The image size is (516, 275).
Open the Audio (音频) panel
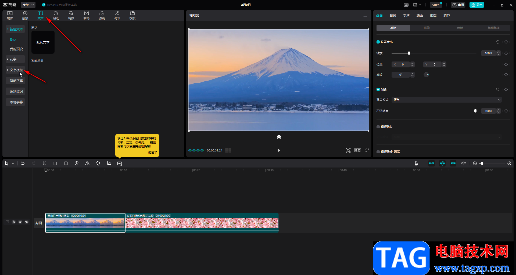25,15
